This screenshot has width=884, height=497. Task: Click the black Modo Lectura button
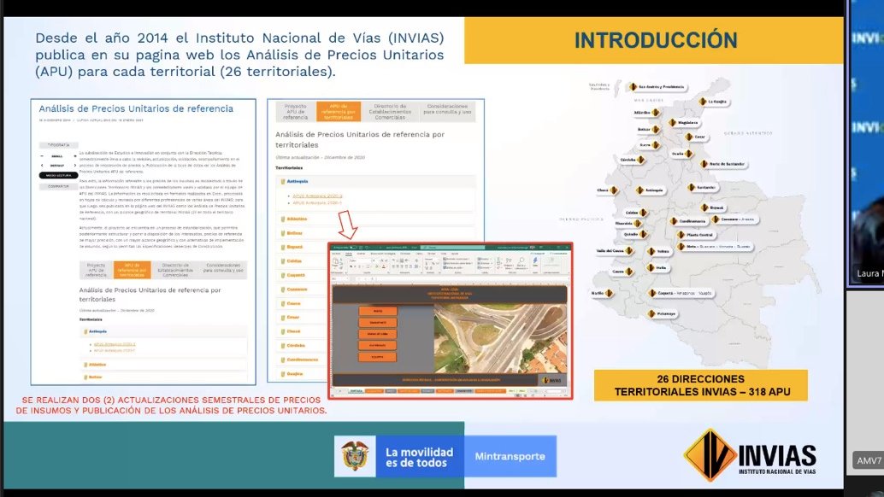(59, 176)
